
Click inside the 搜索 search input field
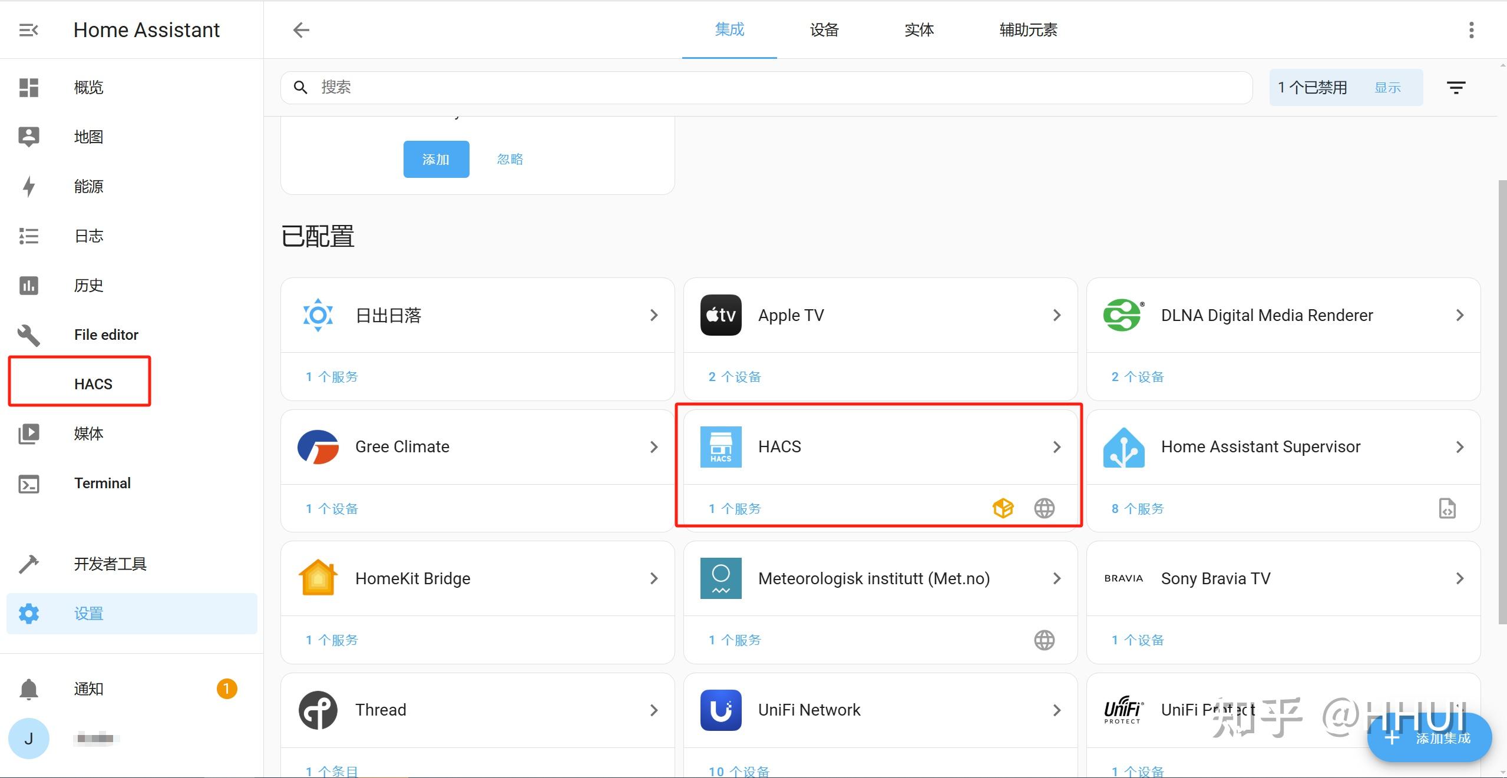coord(530,87)
